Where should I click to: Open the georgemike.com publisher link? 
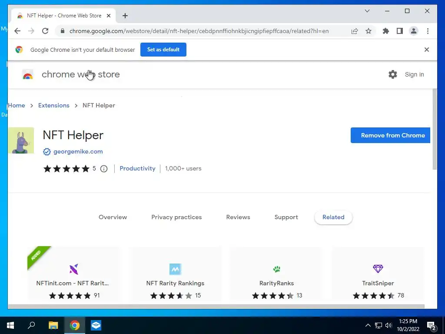[x=78, y=151]
